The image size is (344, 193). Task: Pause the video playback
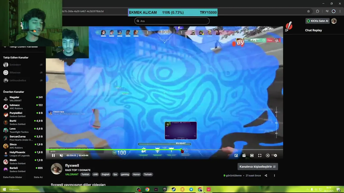(53, 155)
